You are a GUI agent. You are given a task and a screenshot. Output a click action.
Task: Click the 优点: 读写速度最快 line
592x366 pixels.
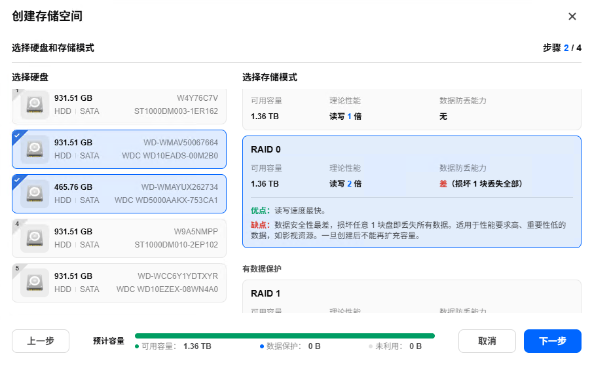pyautogui.click(x=288, y=211)
